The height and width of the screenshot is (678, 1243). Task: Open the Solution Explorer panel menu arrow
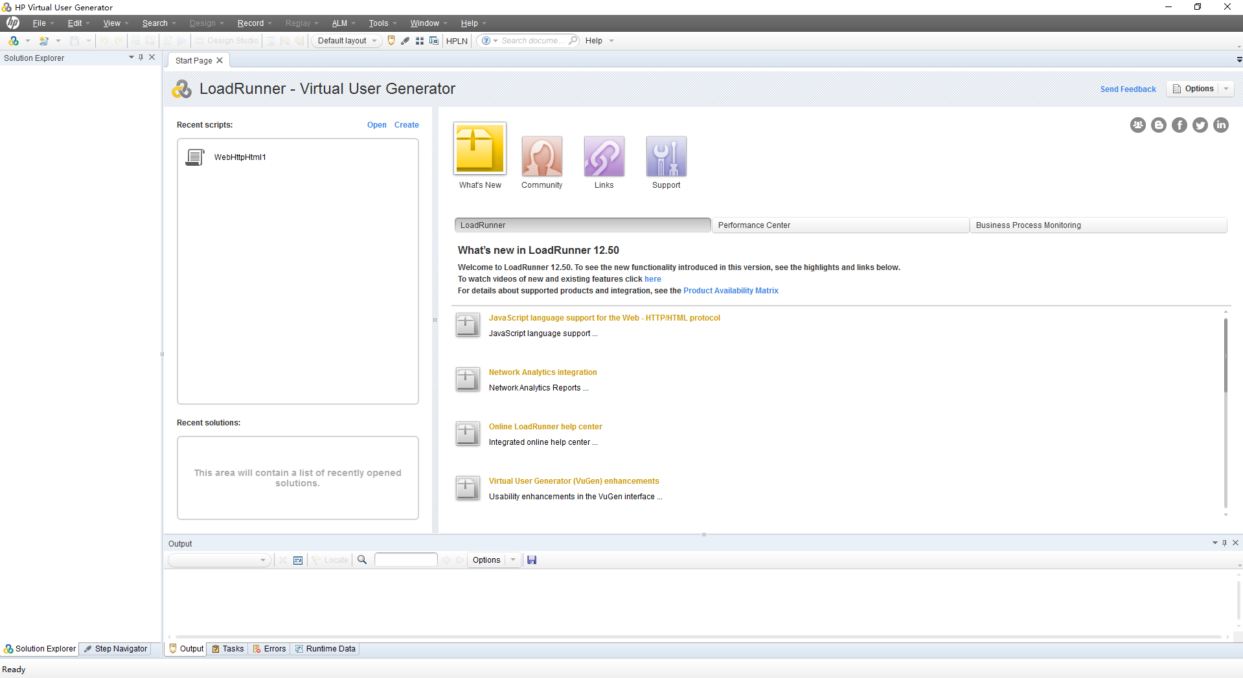[131, 58]
